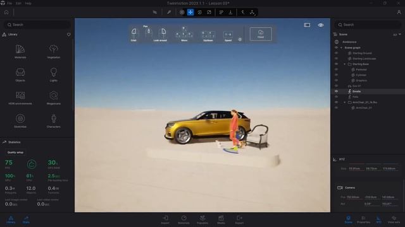Click the pivot axis edit tool icon

click(252, 12)
